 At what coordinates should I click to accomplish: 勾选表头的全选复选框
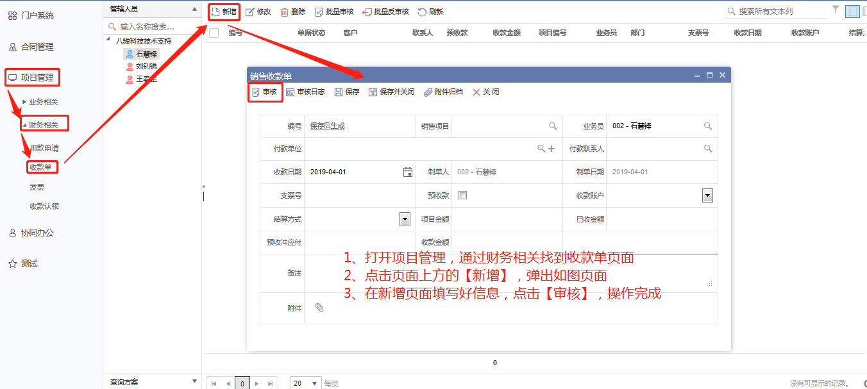[x=214, y=33]
